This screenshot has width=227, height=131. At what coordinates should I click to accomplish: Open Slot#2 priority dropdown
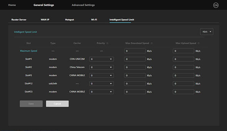click(101, 67)
